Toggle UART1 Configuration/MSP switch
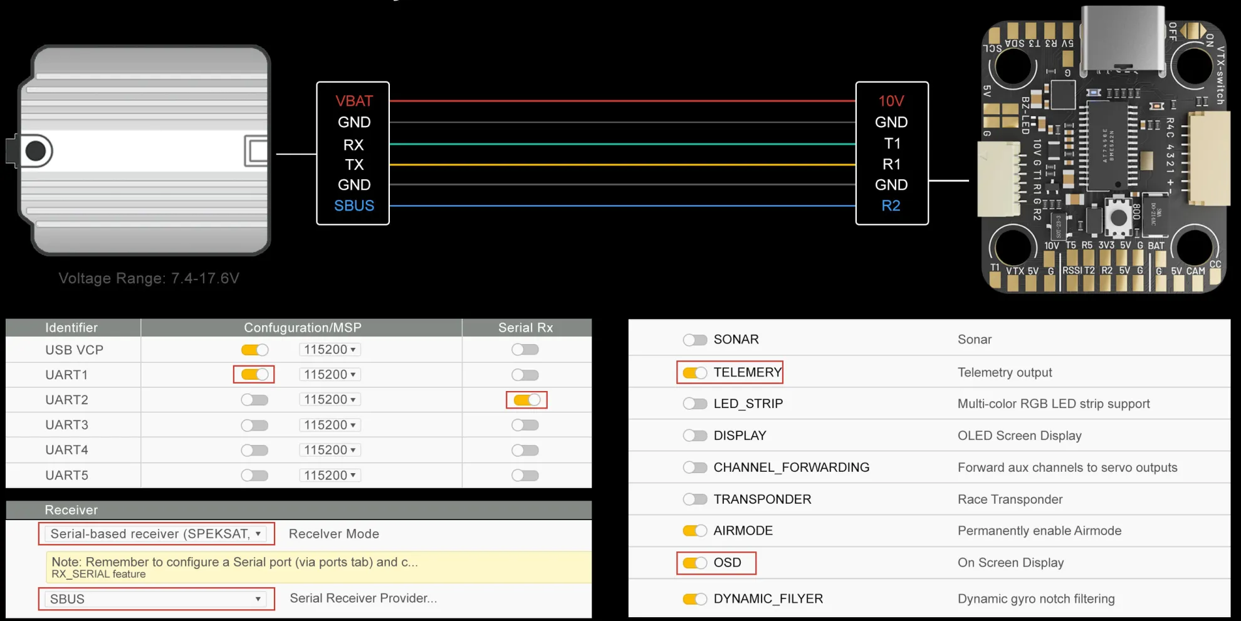 click(254, 375)
